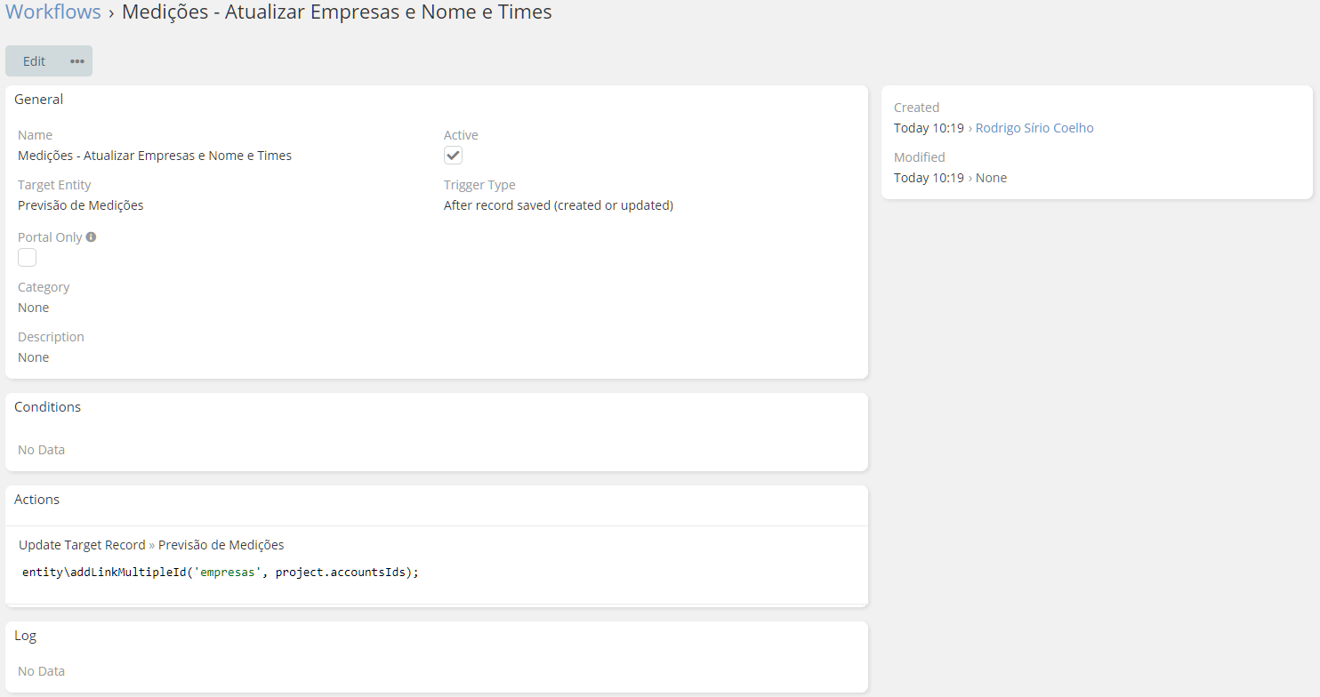The height and width of the screenshot is (697, 1320).
Task: Open Rodrigo Sírio Coelho user link
Action: coord(1034,128)
